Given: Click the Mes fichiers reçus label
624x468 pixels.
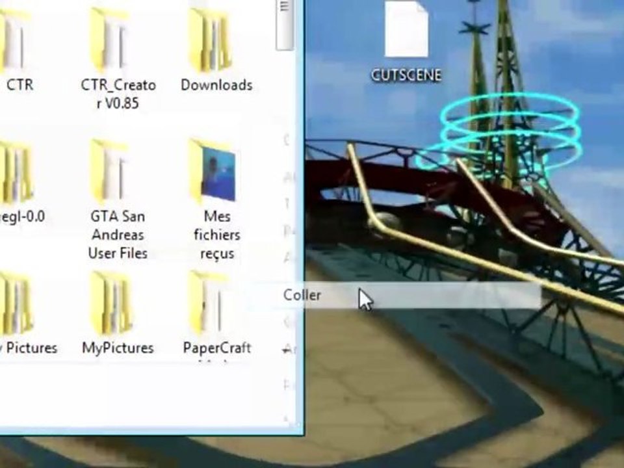Looking at the screenshot, I should 217,235.
